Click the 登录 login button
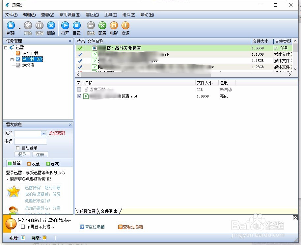Image resolution: width=301 pixels, height=245 pixels. 22,154
